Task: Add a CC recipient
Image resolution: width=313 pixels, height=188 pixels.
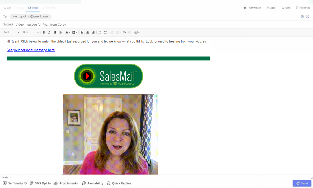Action: pos(305,17)
